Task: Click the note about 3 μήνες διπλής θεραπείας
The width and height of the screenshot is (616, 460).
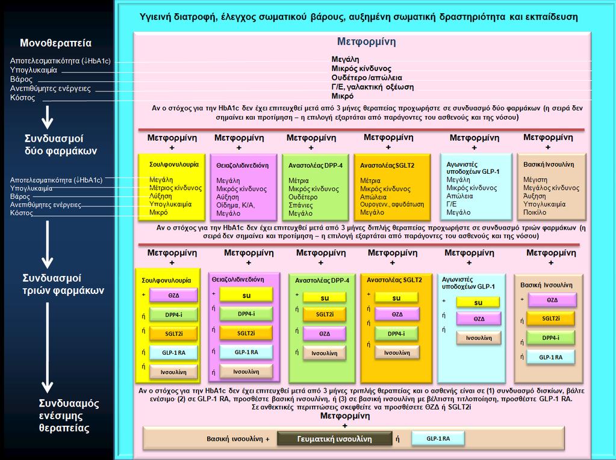Action: pos(371,232)
